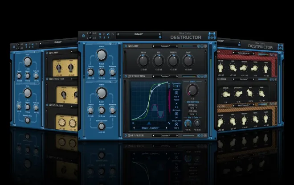294x185 pixels.
Task: Open the Default preset name in center window
Action: tap(139, 34)
